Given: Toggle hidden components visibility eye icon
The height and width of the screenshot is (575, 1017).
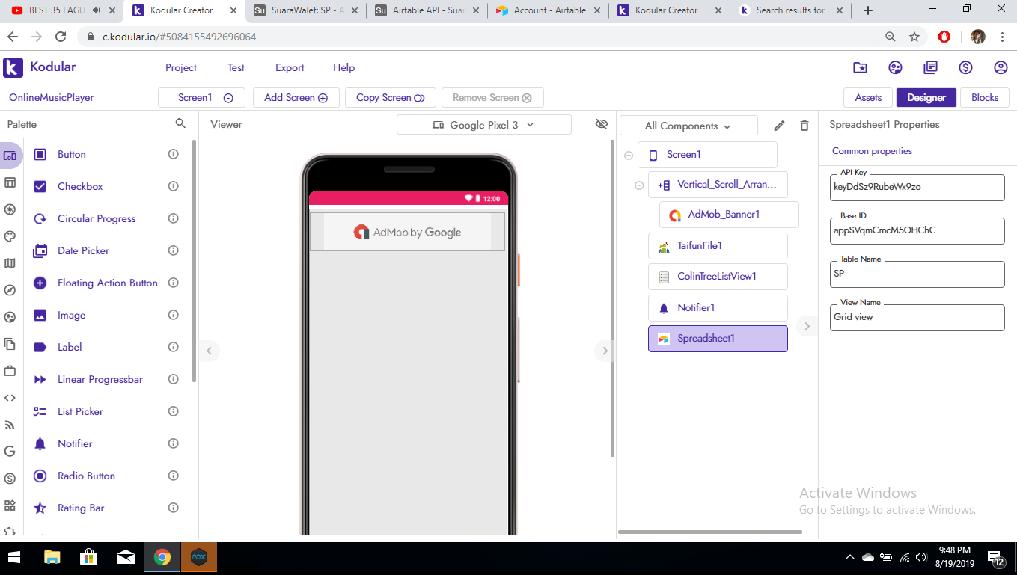Looking at the screenshot, I should click(601, 124).
